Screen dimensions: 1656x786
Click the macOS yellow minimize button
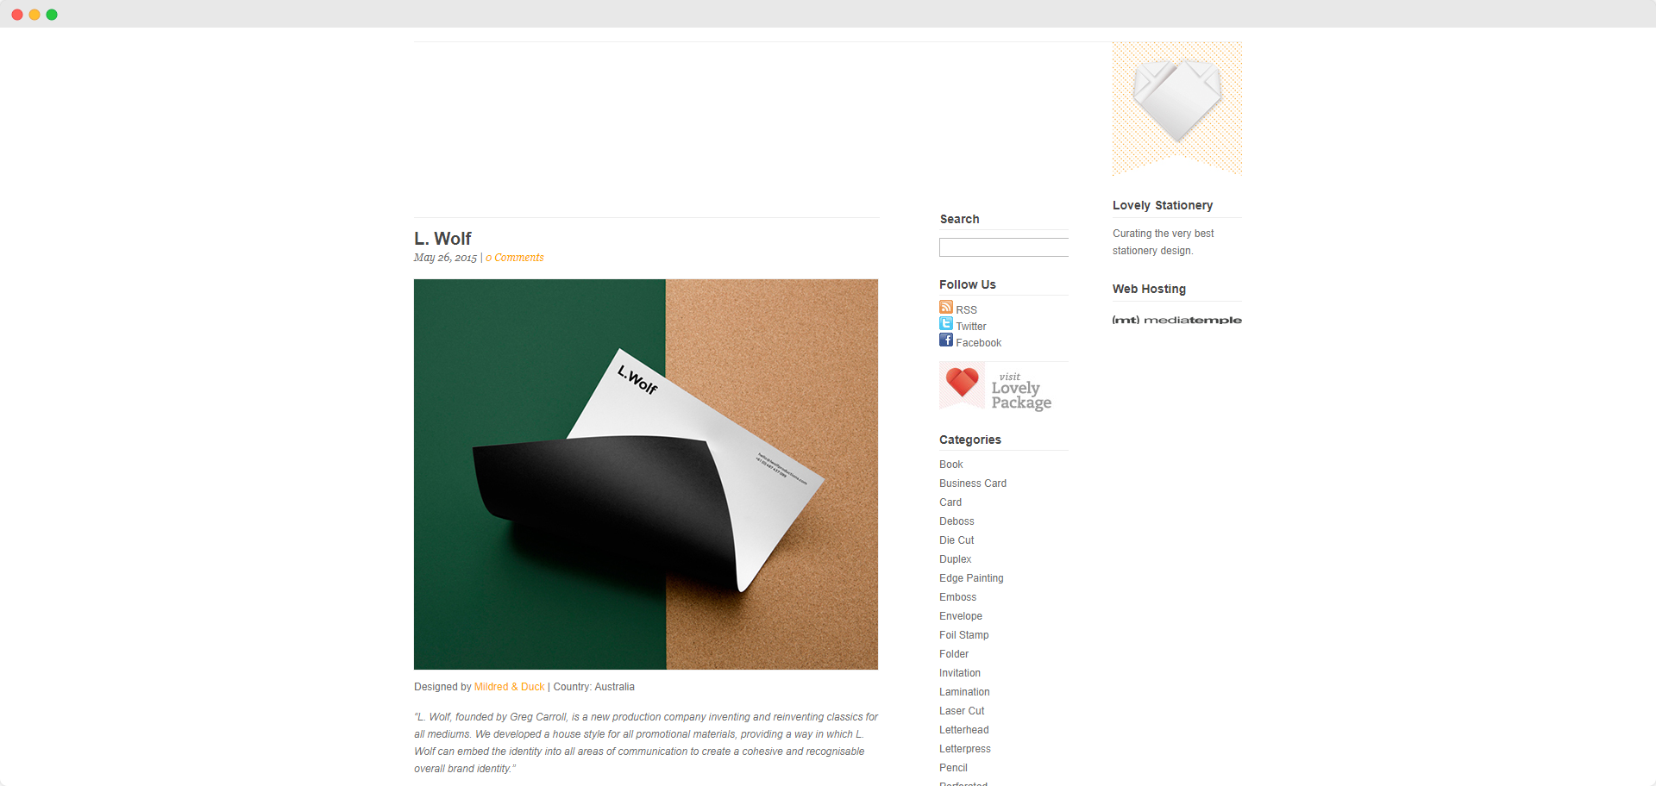(34, 15)
